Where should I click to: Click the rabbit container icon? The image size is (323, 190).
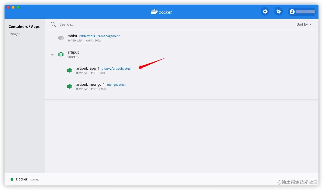pos(61,38)
